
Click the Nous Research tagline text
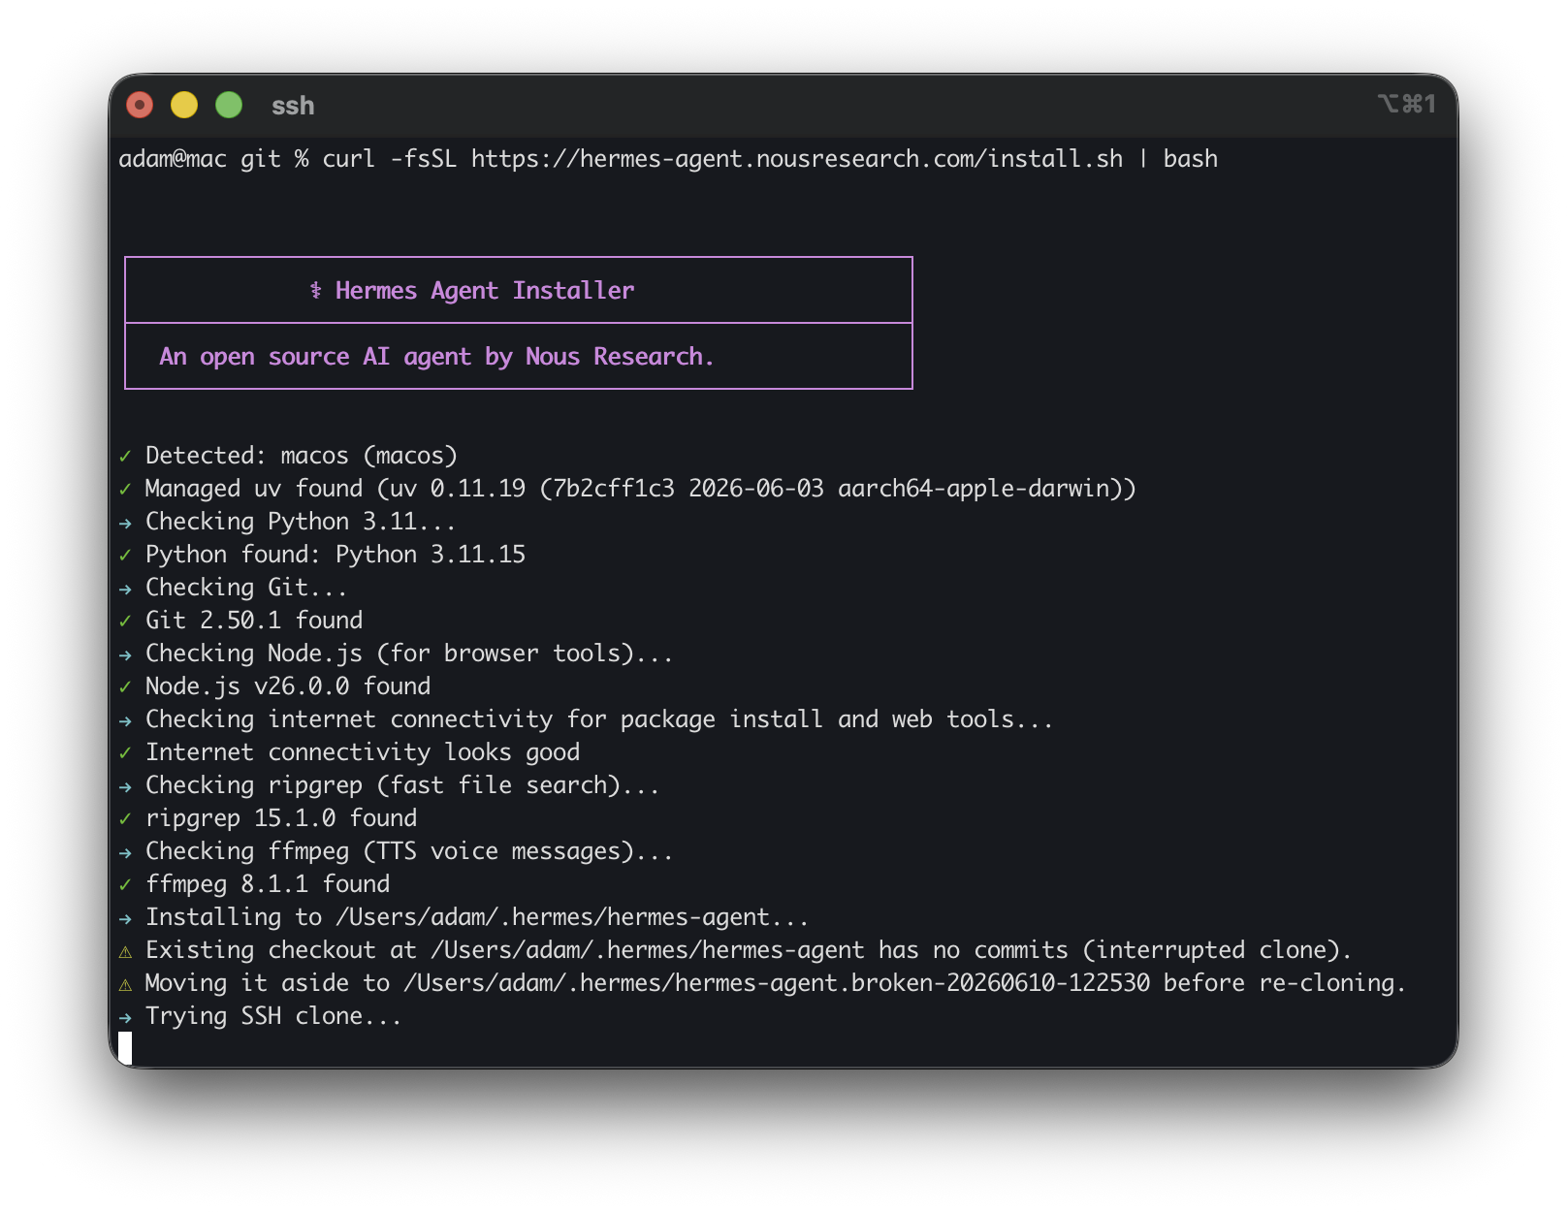[x=436, y=357]
